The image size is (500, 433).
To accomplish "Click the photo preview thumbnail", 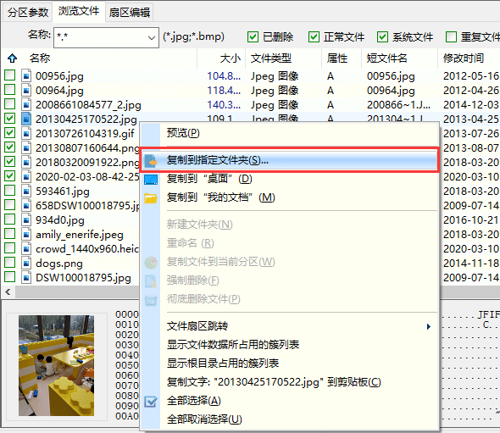I will tap(56, 365).
